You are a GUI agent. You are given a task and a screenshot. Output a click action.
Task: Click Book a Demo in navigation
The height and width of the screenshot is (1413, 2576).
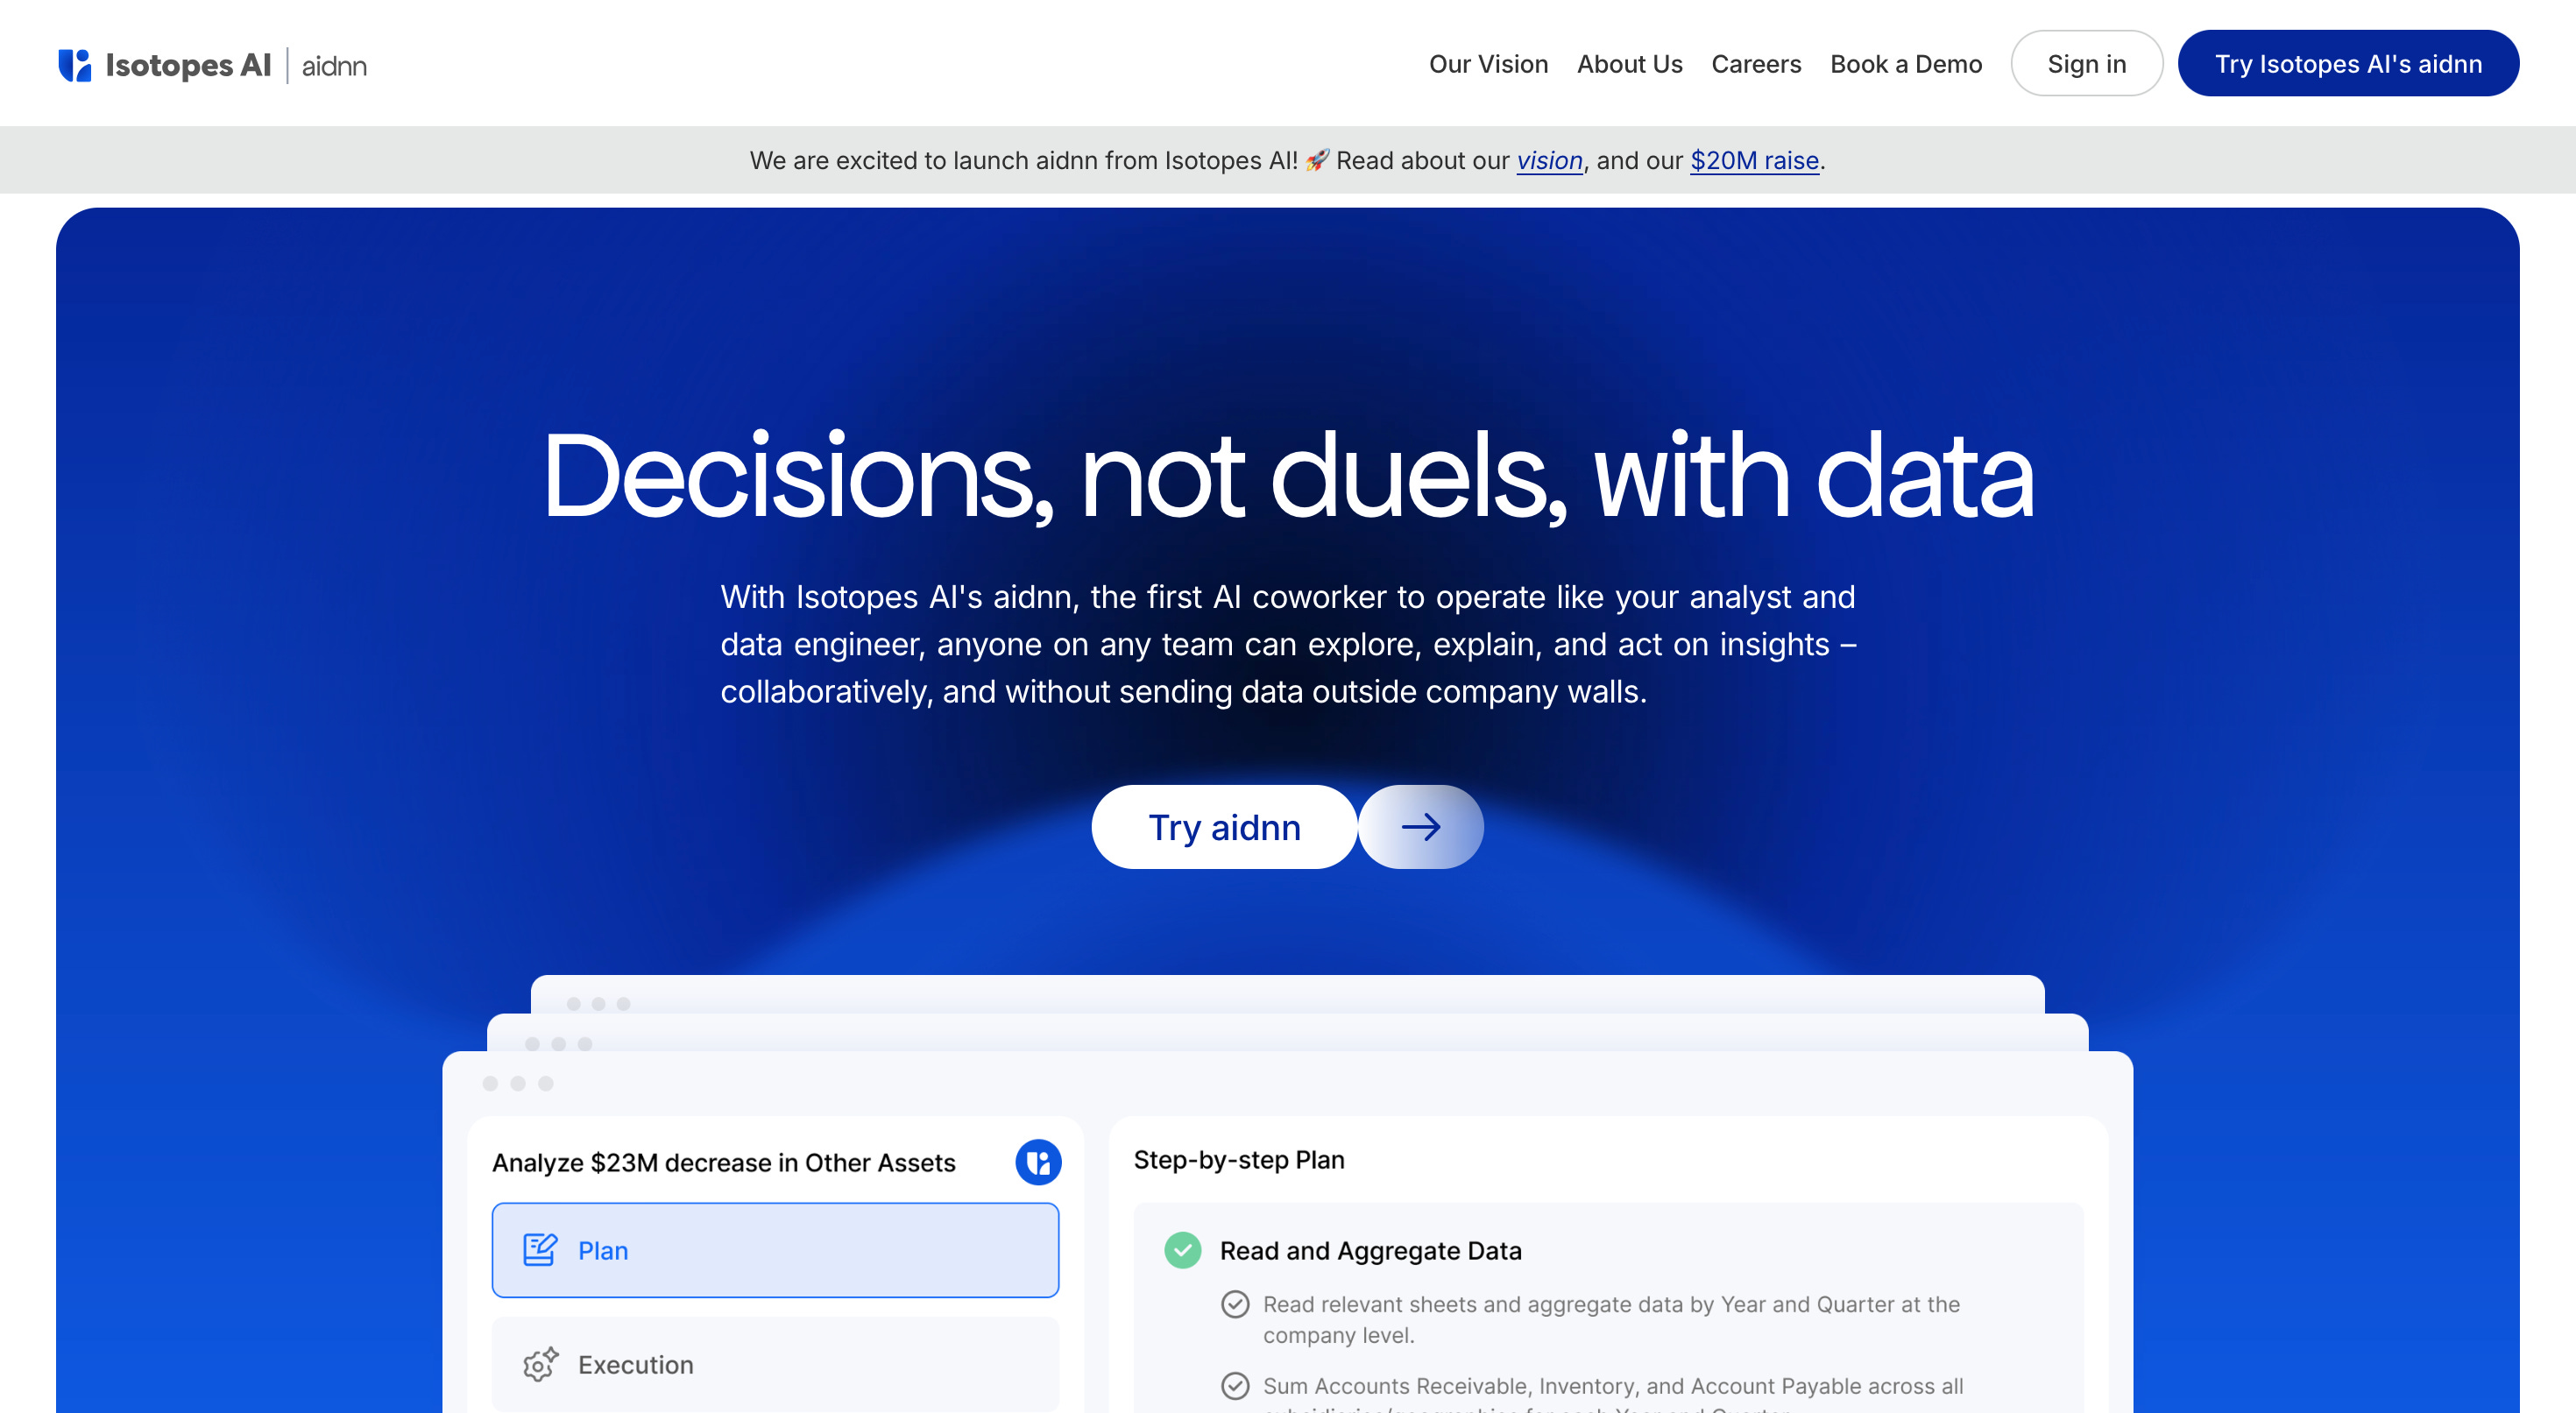(x=1905, y=64)
